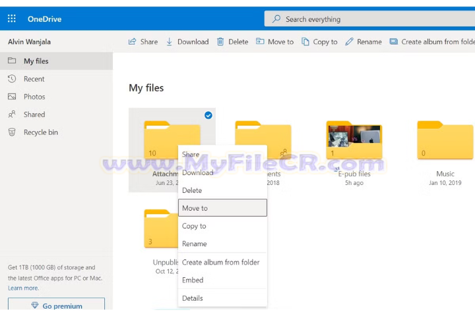Screen dimensions: 475x316
Task: Click the Share icon in toolbar
Action: [133, 41]
